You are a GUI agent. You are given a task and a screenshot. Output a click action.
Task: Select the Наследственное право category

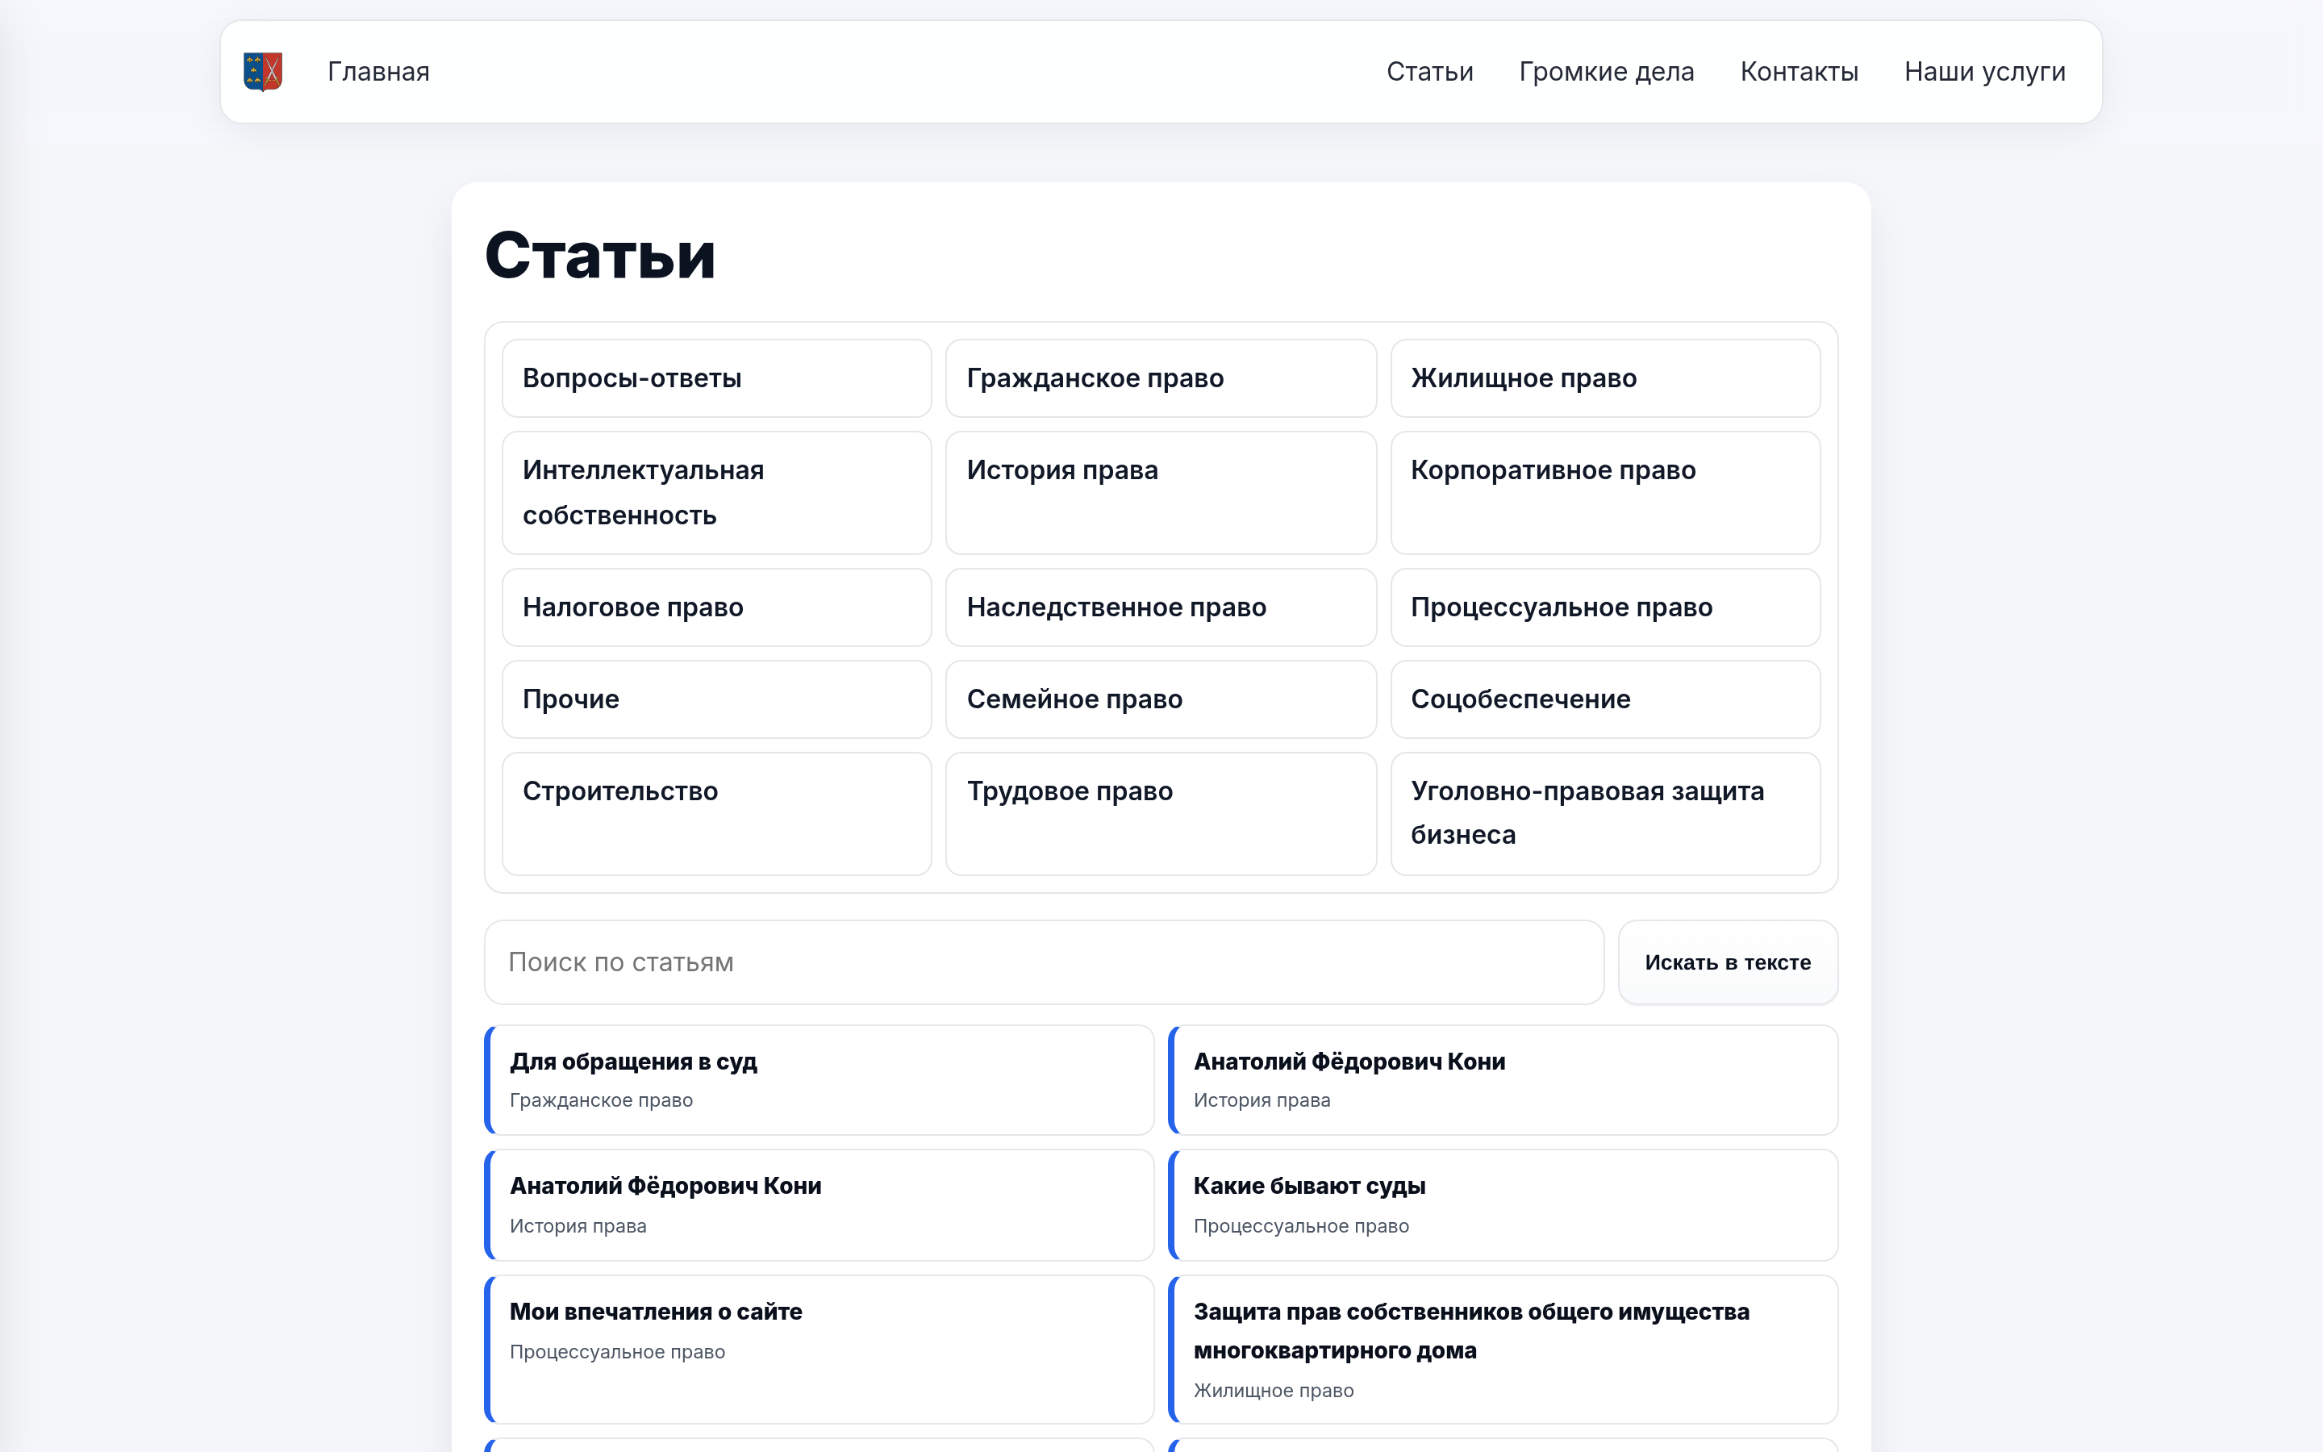[1161, 607]
